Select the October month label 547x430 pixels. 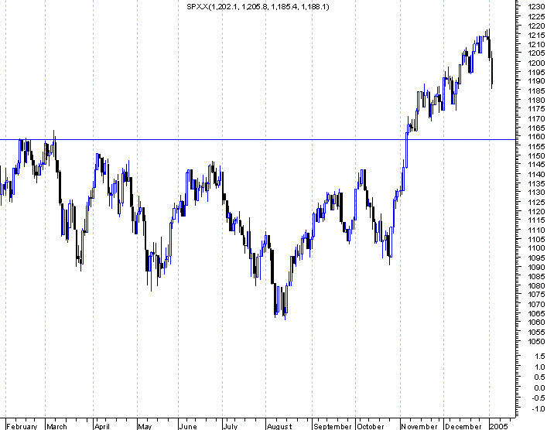point(371,426)
